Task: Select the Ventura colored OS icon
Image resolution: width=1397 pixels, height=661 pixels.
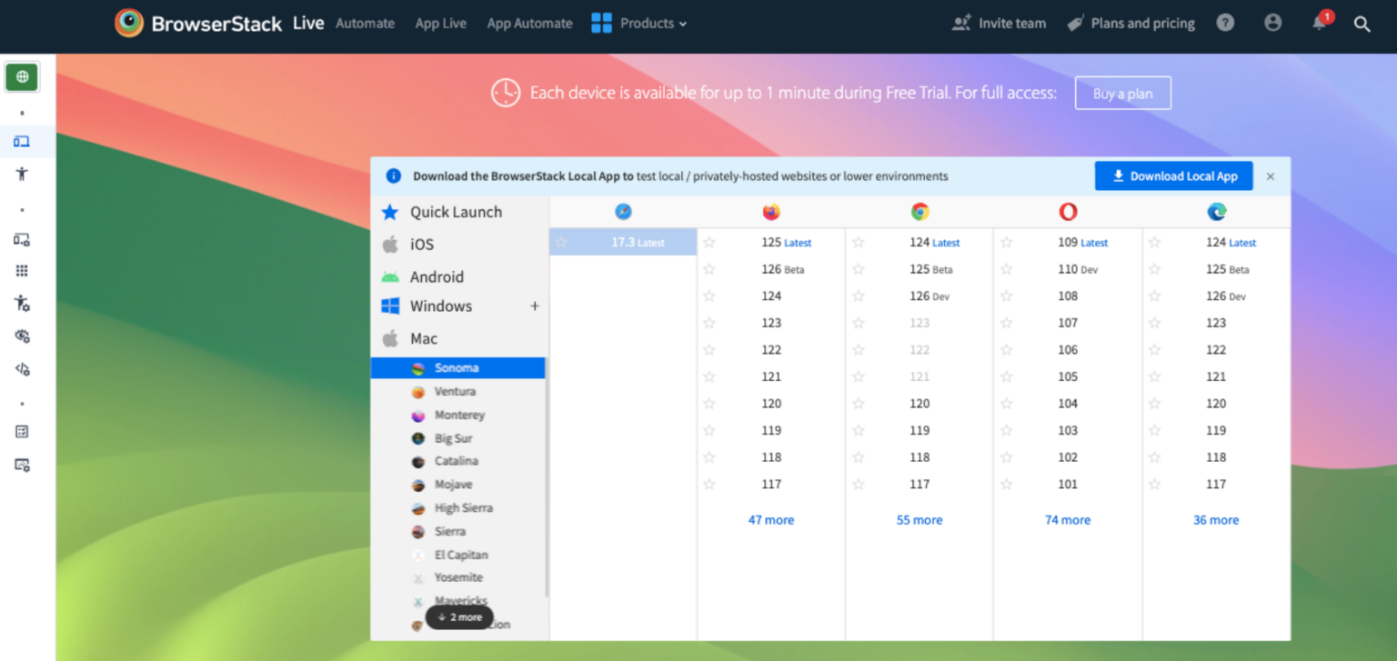Action: pyautogui.click(x=418, y=391)
